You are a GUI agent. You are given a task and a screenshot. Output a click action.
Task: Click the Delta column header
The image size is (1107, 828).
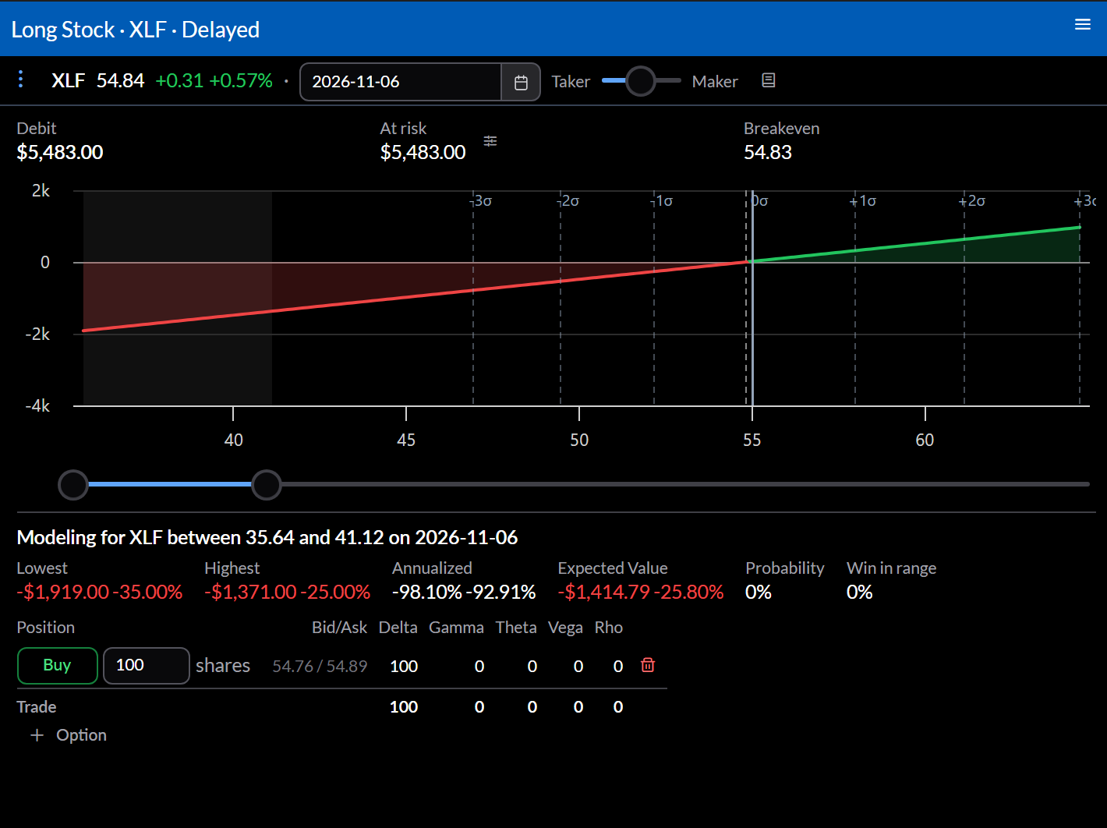click(x=398, y=628)
